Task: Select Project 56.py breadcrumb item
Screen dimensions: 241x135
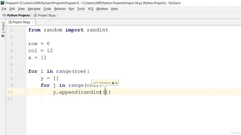Action: tap(47, 15)
